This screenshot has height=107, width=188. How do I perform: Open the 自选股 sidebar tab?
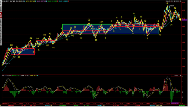tap(1, 29)
